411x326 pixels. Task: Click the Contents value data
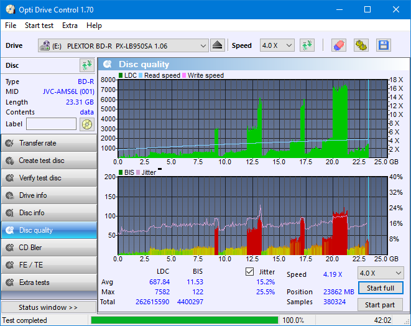point(87,112)
